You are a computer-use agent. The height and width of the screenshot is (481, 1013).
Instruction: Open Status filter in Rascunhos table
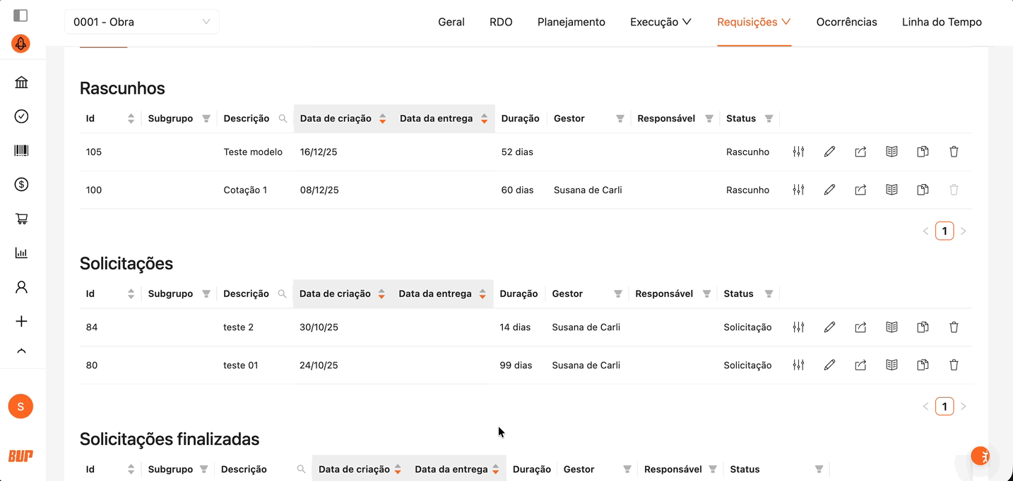pos(769,118)
